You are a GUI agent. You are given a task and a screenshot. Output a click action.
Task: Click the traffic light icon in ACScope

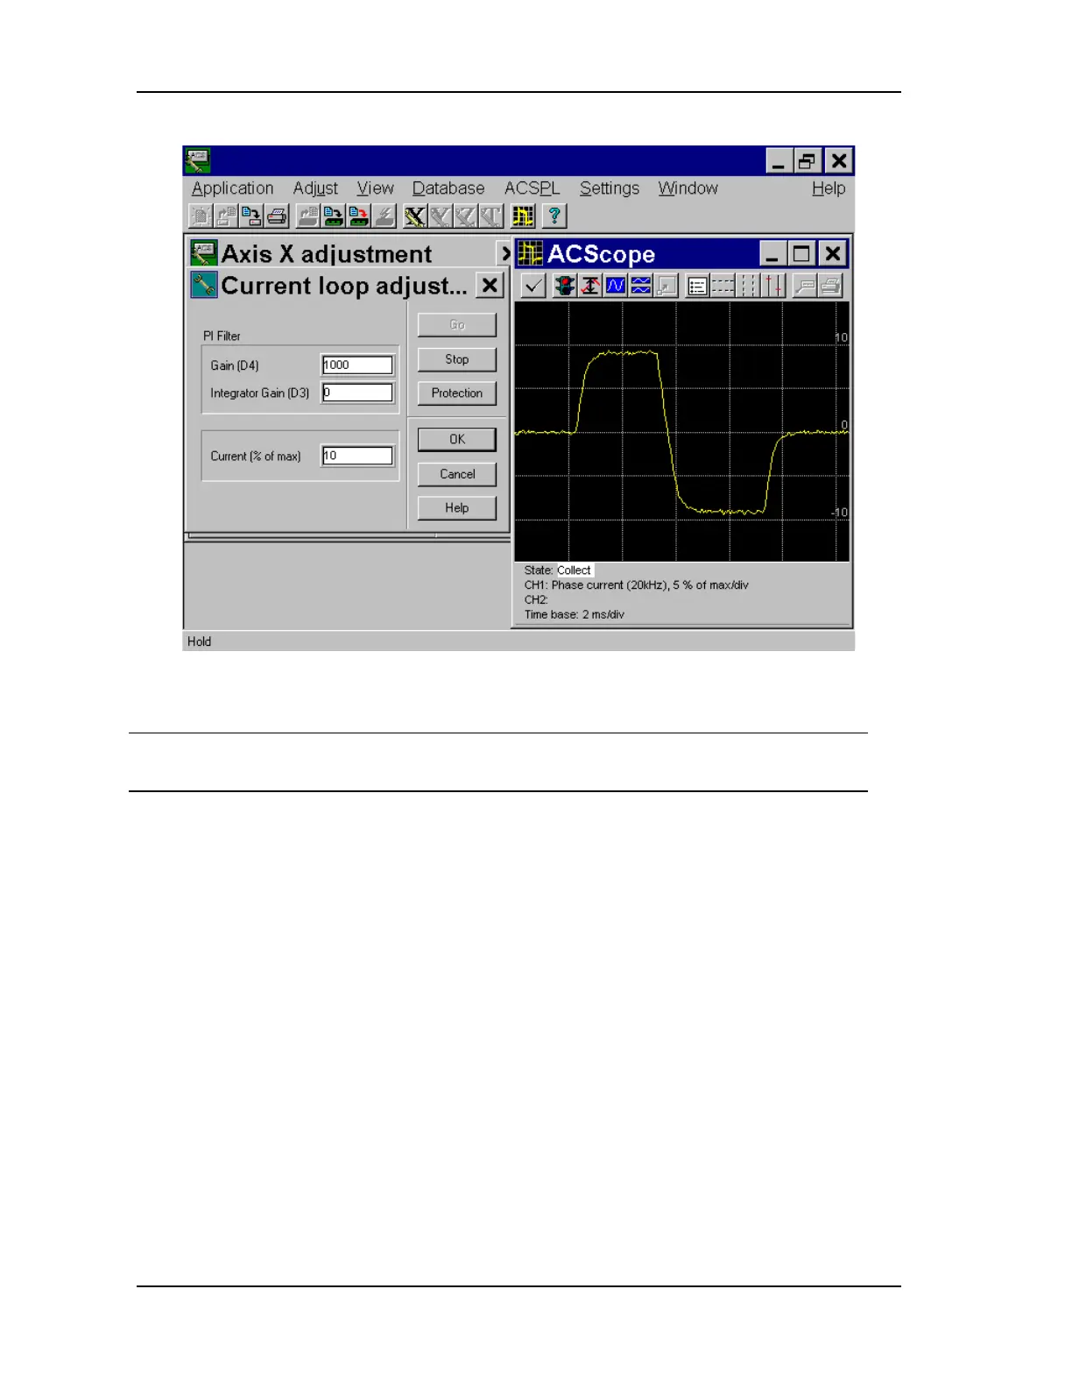565,286
